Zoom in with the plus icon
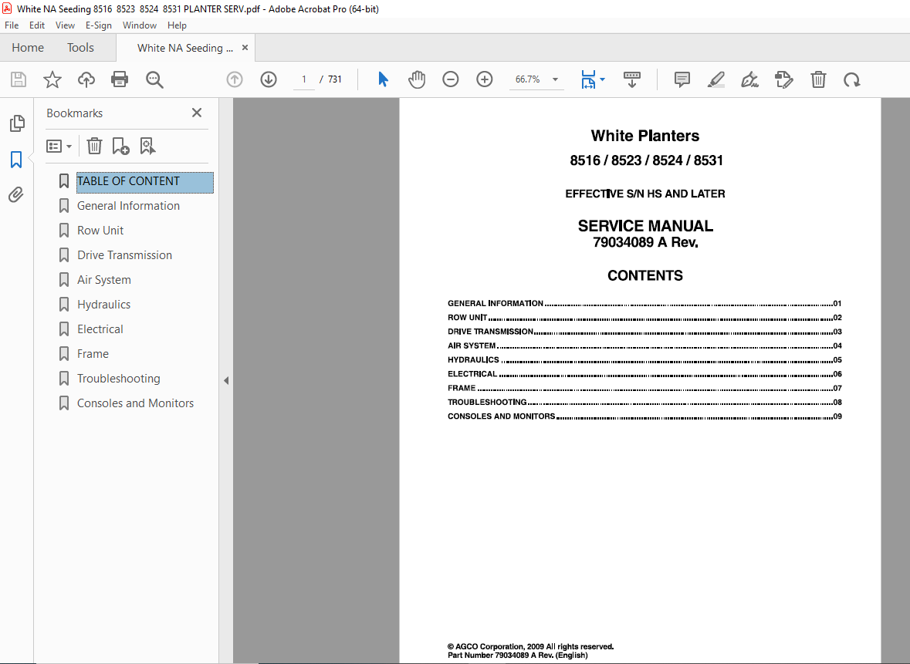Screen dimensions: 910x664 (484, 79)
